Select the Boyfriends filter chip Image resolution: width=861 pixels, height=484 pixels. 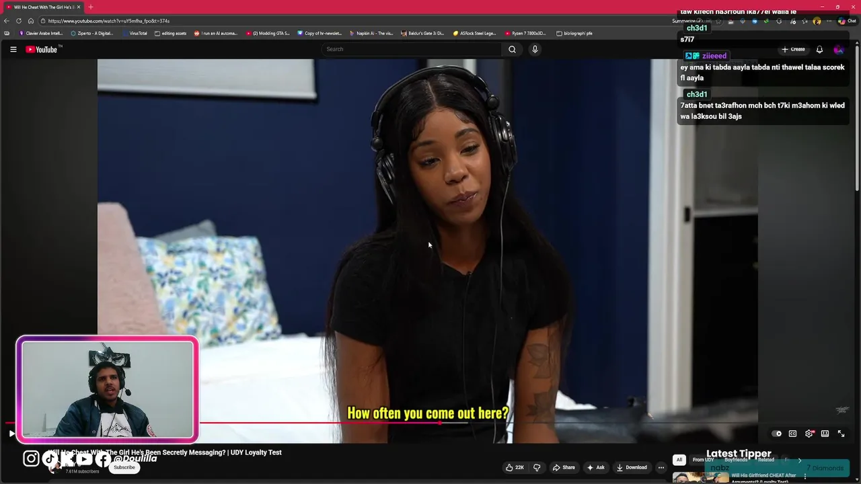[x=736, y=460]
